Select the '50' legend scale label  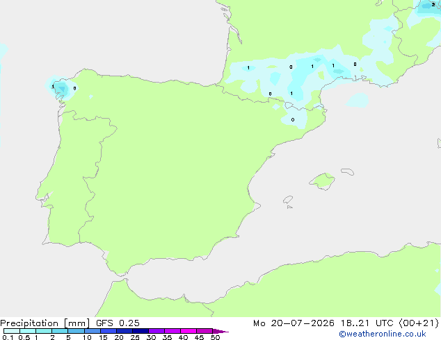tap(216, 337)
